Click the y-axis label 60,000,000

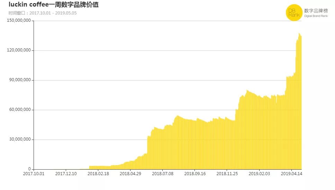click(x=20, y=110)
